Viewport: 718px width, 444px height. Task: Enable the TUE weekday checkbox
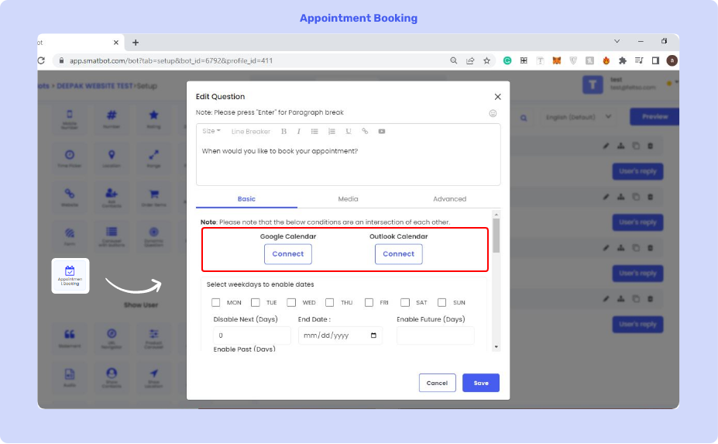pyautogui.click(x=256, y=302)
